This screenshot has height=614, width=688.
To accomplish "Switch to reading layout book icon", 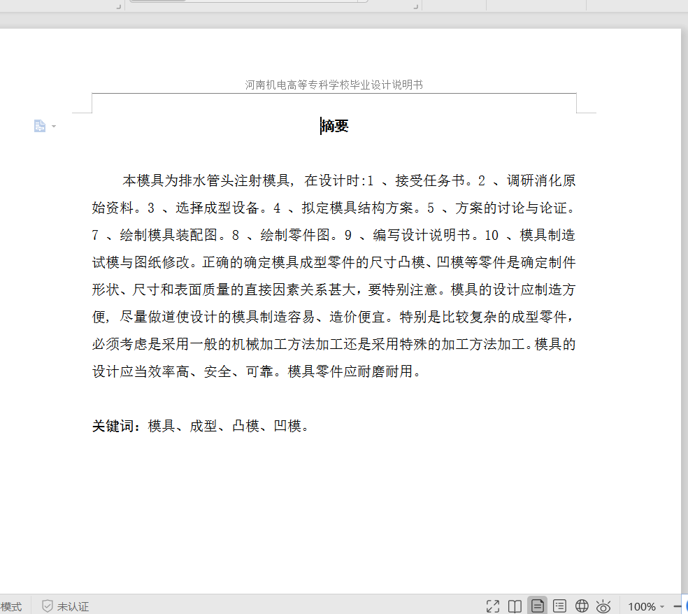I will (515, 606).
